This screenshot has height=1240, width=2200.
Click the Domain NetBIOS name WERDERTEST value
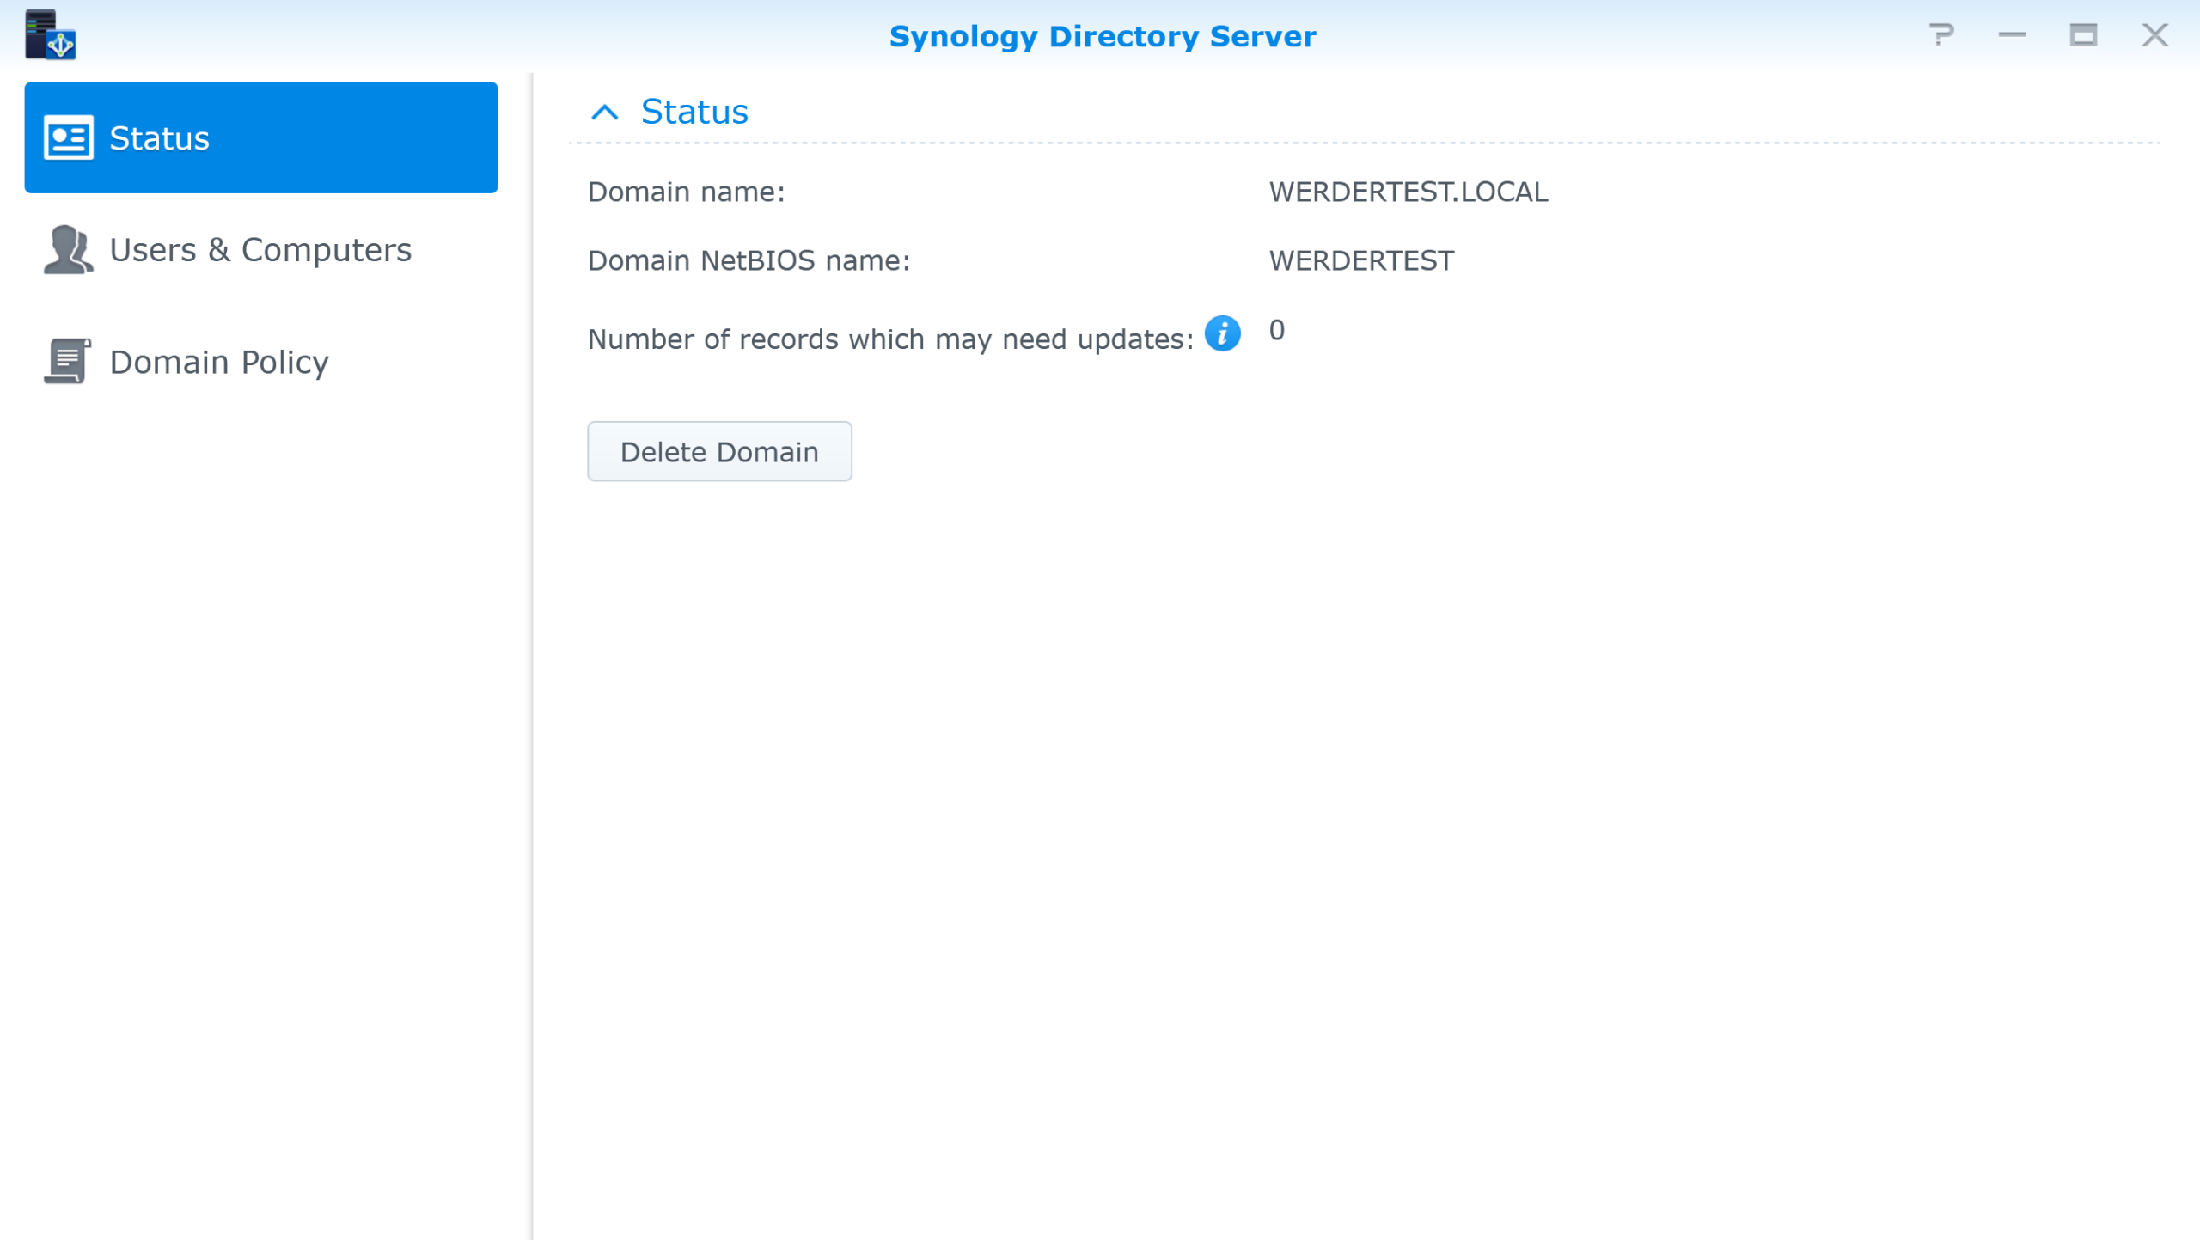(1360, 260)
